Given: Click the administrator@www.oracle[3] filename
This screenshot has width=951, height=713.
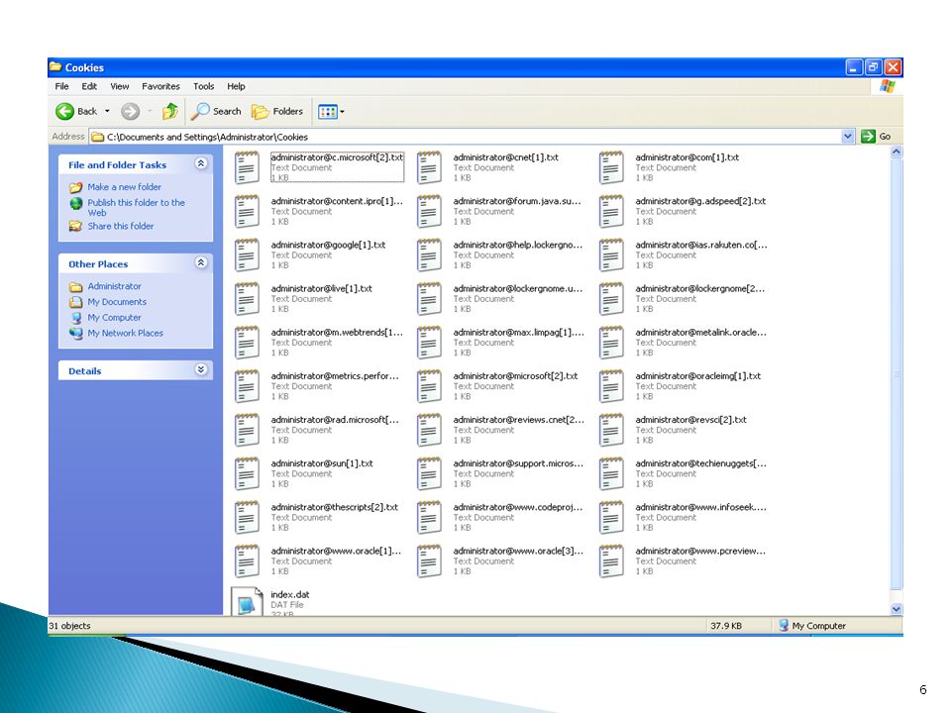Looking at the screenshot, I should (518, 551).
